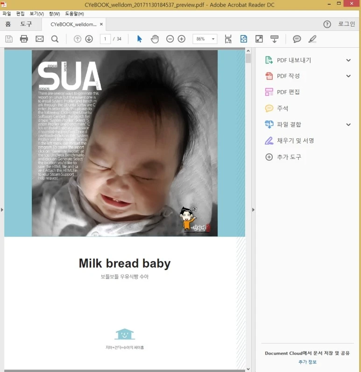The width and height of the screenshot is (361, 372).
Task: Click the PDF 편집 edit icon
Action: pyautogui.click(x=269, y=92)
